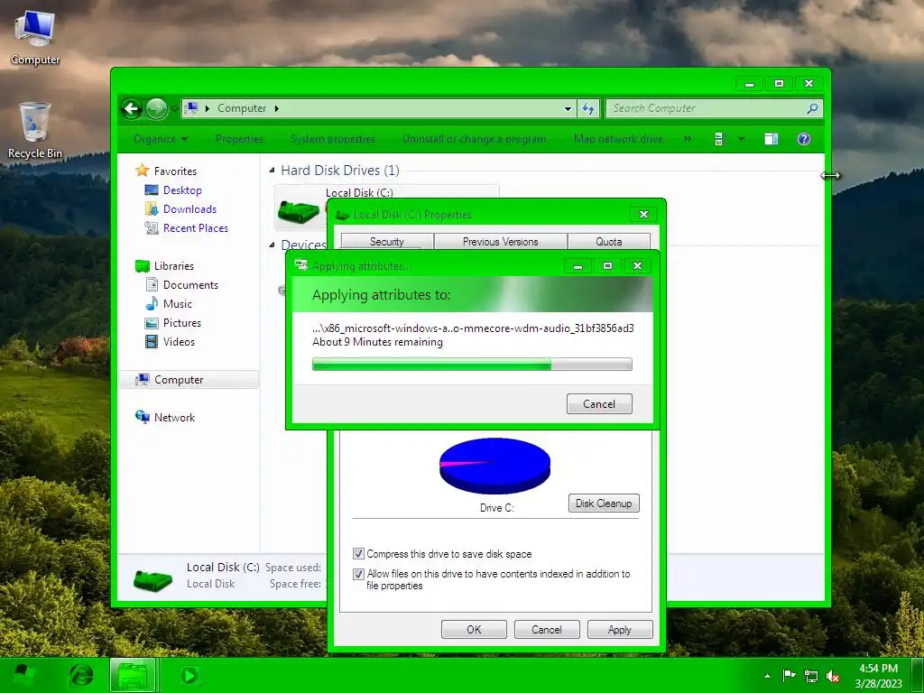Open the recent pages dropdown near navigation arrows

(174, 108)
